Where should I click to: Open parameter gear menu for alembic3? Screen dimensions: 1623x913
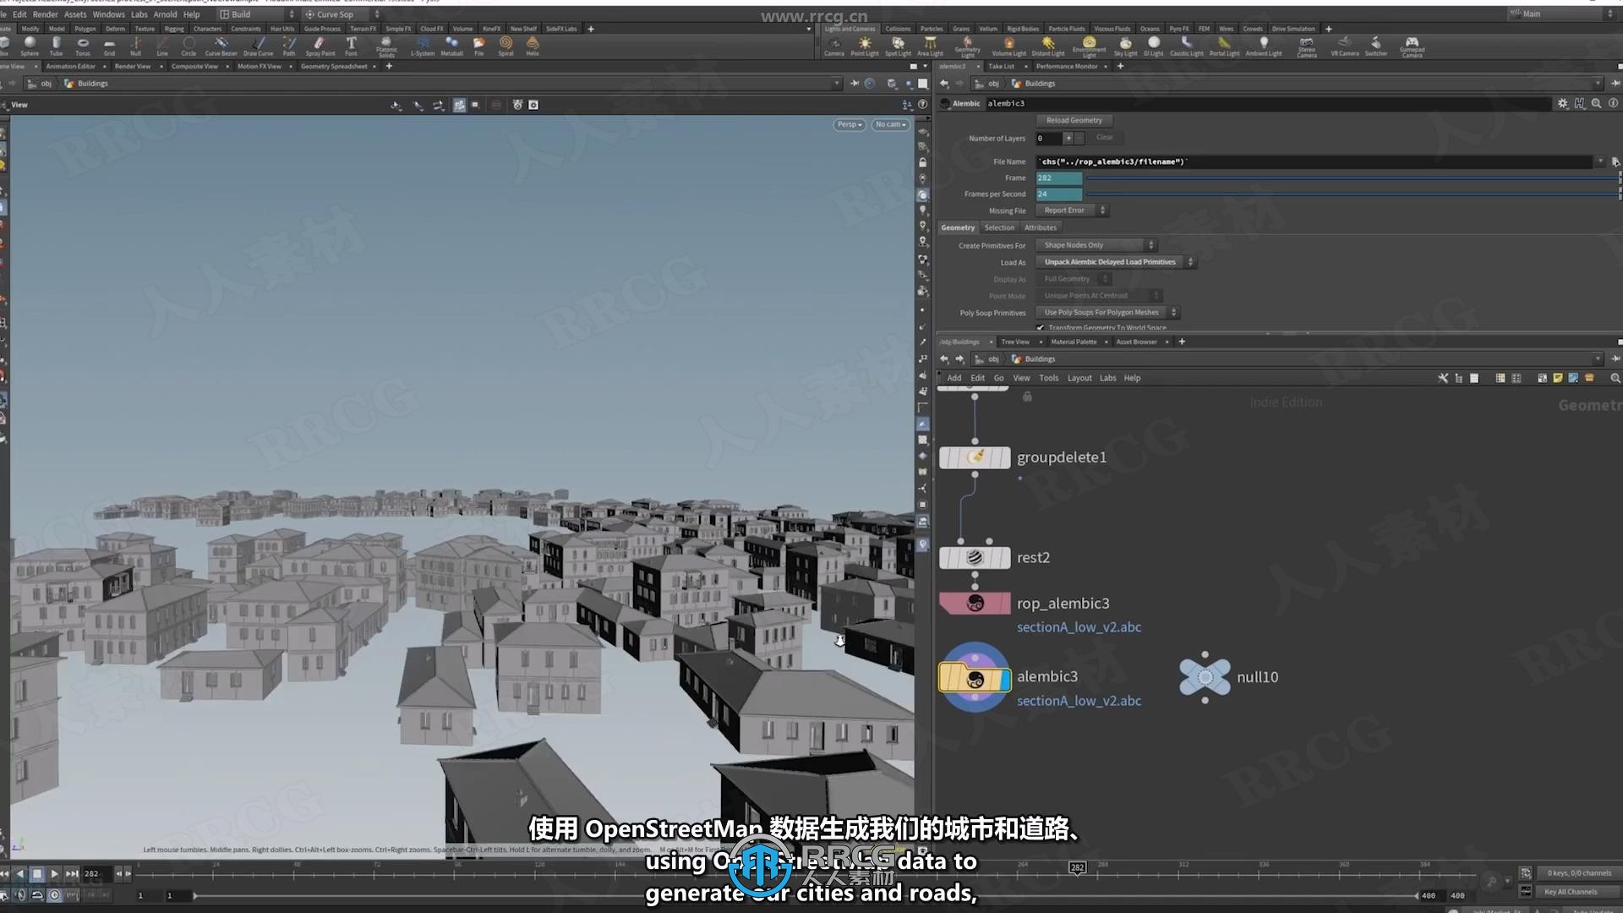tap(1562, 103)
